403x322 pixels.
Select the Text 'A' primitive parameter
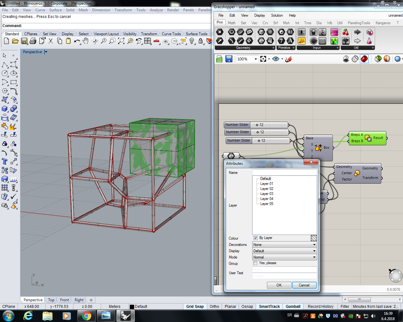click(290, 41)
